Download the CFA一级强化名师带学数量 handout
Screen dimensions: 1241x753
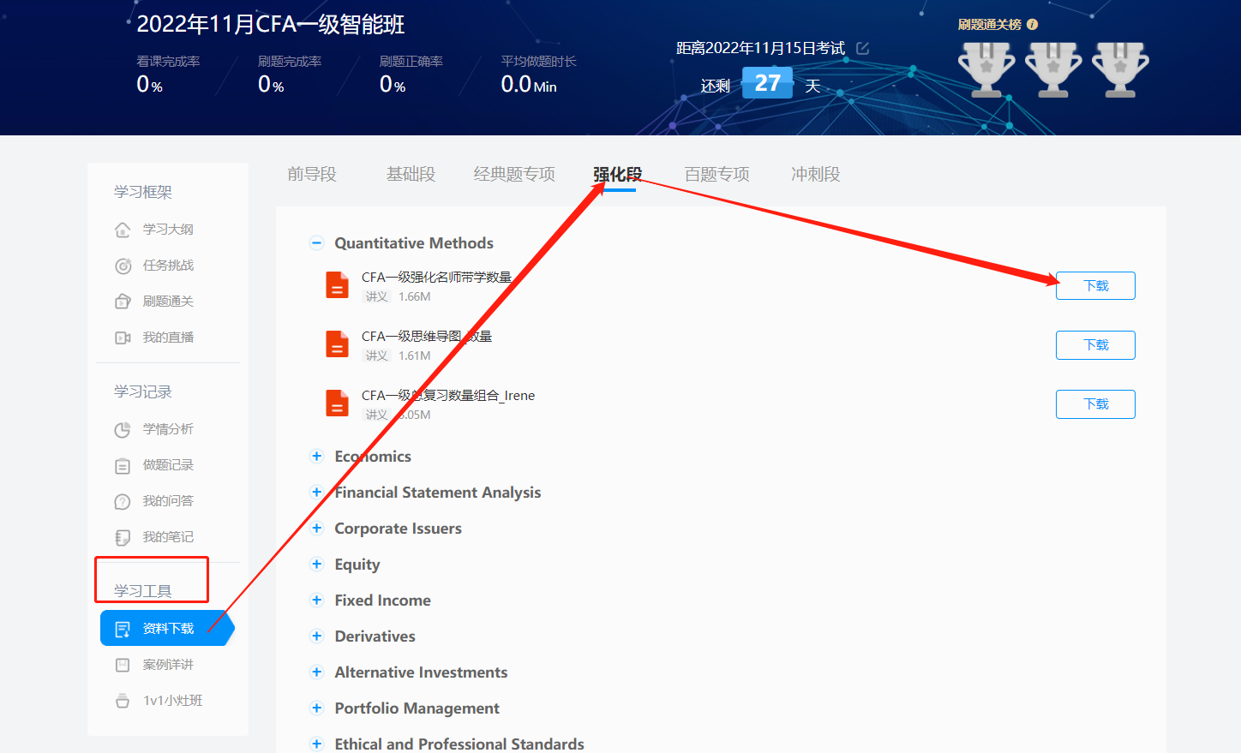pos(1095,286)
